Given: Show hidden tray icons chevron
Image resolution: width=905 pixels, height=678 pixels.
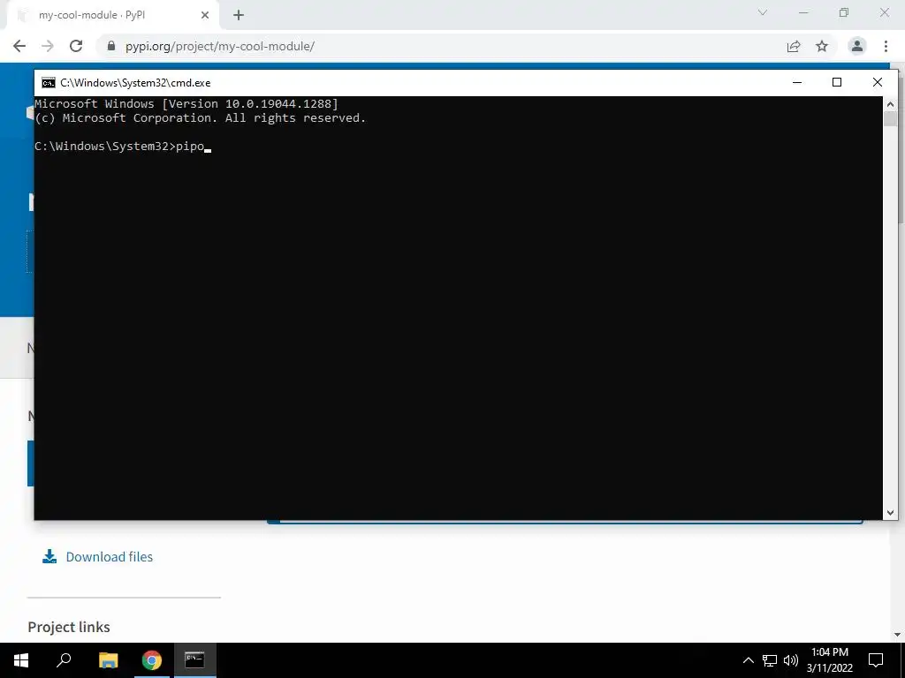Looking at the screenshot, I should coord(748,660).
